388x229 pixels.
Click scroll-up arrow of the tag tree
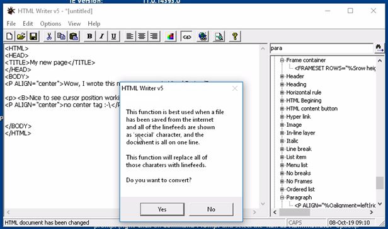380,61
